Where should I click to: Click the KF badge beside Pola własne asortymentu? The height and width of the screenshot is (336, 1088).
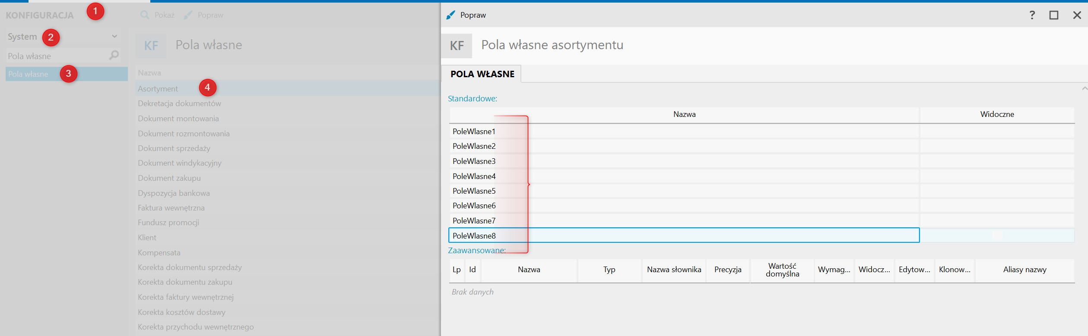click(457, 46)
